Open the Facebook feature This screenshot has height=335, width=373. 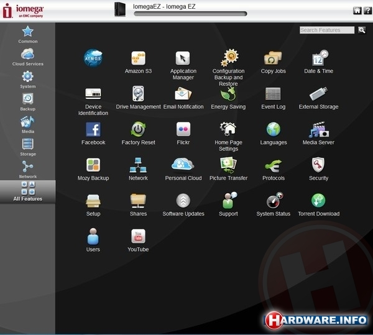tap(93, 134)
